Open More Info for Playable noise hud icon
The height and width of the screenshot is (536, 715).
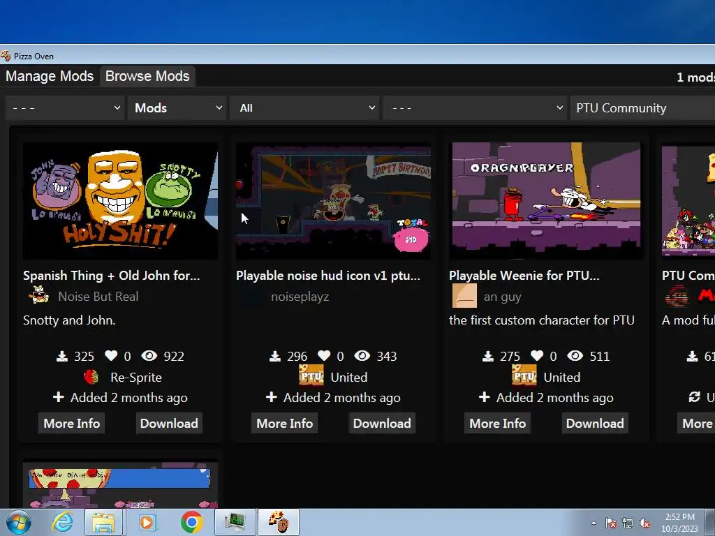[x=285, y=424]
